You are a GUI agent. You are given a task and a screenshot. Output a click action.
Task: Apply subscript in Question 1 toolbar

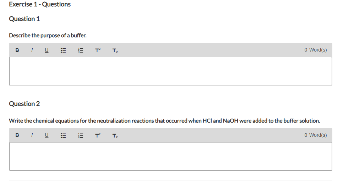pos(115,50)
